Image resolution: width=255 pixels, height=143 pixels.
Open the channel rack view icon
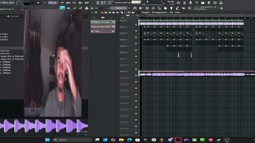pos(147,8)
